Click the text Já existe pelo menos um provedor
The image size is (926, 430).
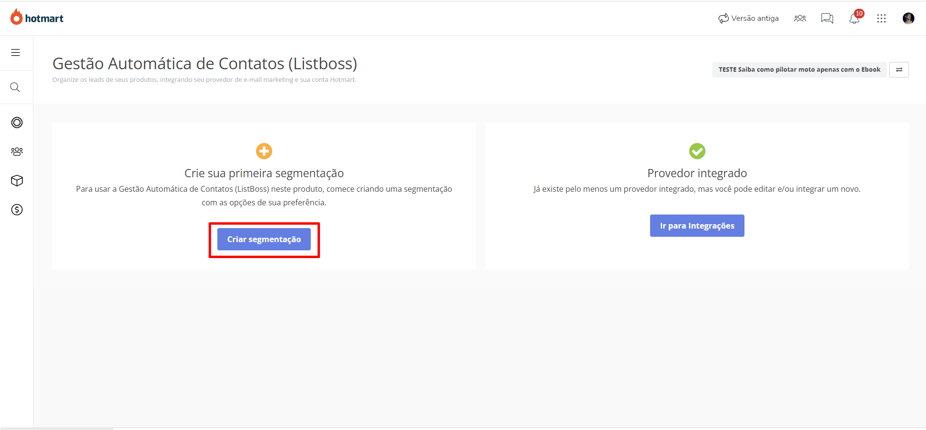click(697, 189)
